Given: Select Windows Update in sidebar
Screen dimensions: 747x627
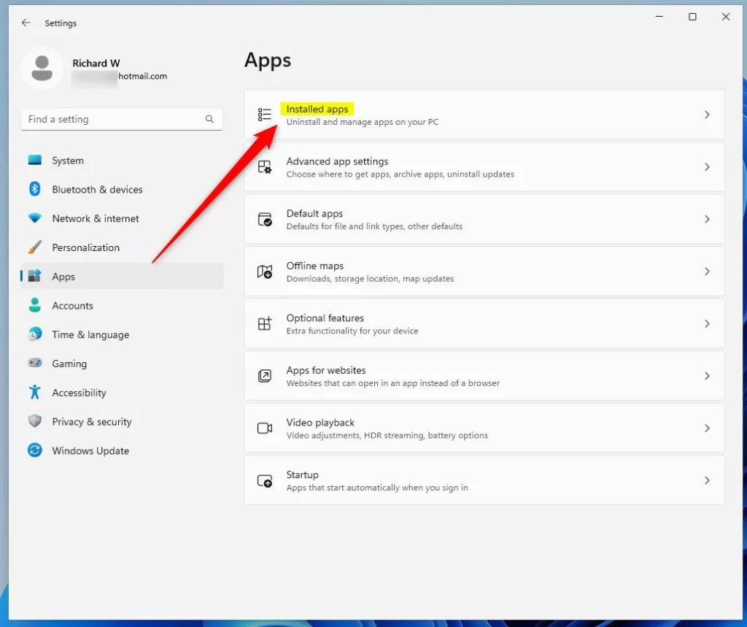Looking at the screenshot, I should [90, 451].
